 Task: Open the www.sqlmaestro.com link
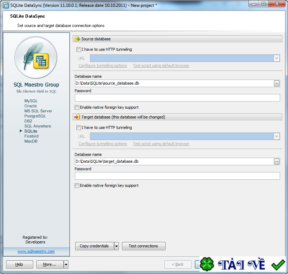[x=36, y=251]
